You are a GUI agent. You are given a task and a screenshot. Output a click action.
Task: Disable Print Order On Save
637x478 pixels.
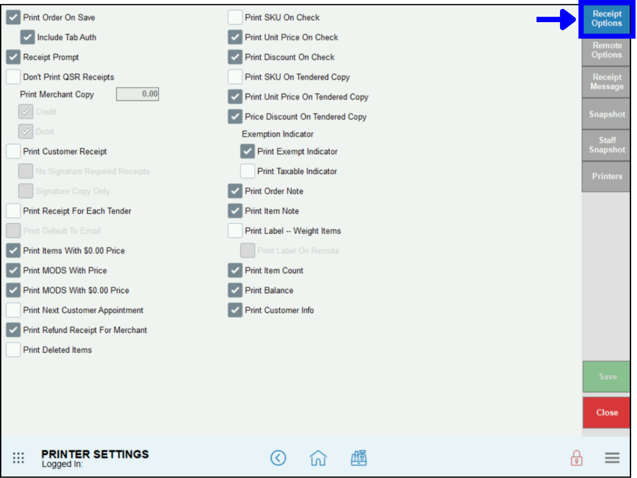click(13, 17)
